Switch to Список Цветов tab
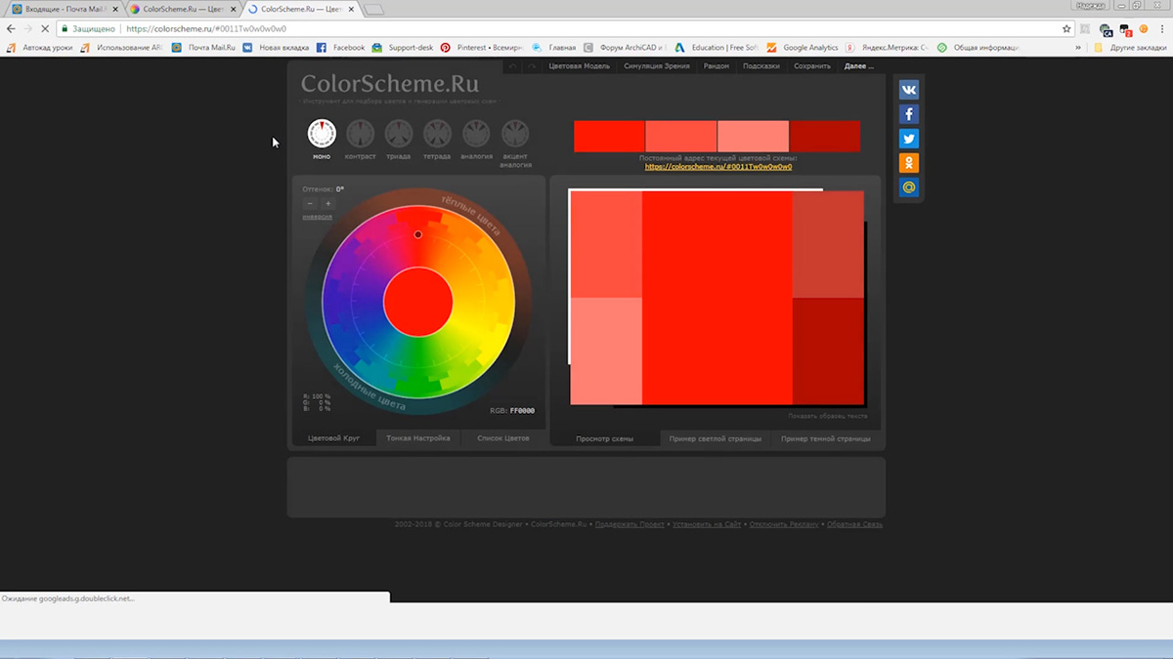The image size is (1173, 659). pos(503,438)
